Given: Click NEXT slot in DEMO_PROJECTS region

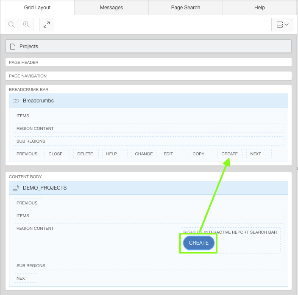Looking at the screenshot, I should coord(25,278).
